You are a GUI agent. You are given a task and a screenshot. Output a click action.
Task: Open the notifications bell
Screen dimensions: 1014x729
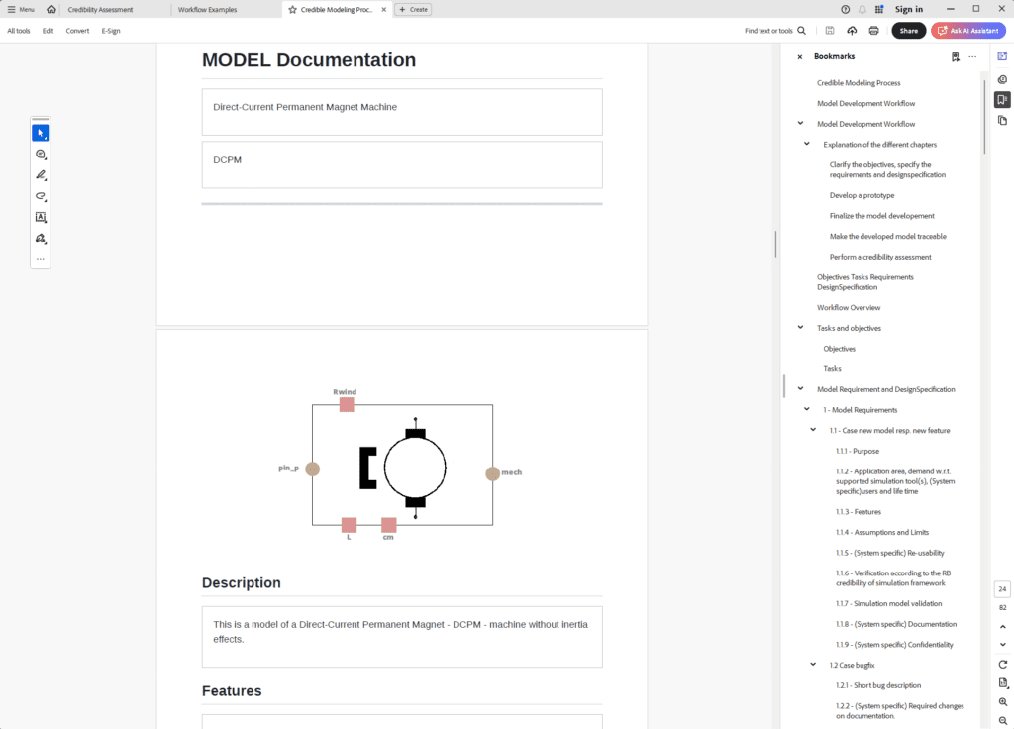point(862,9)
